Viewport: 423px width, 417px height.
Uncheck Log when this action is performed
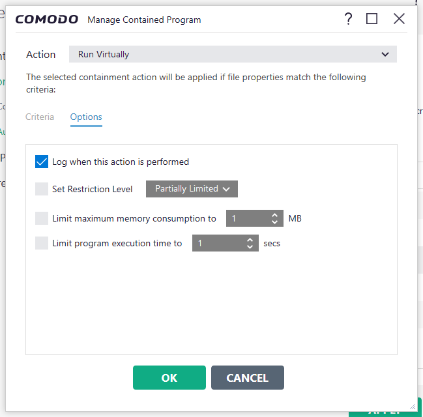pos(42,162)
